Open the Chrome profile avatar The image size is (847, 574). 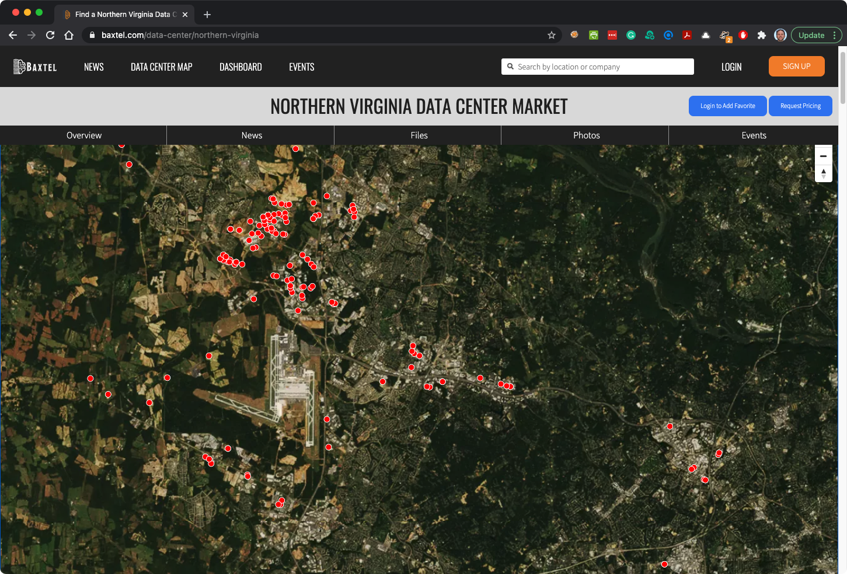[780, 35]
